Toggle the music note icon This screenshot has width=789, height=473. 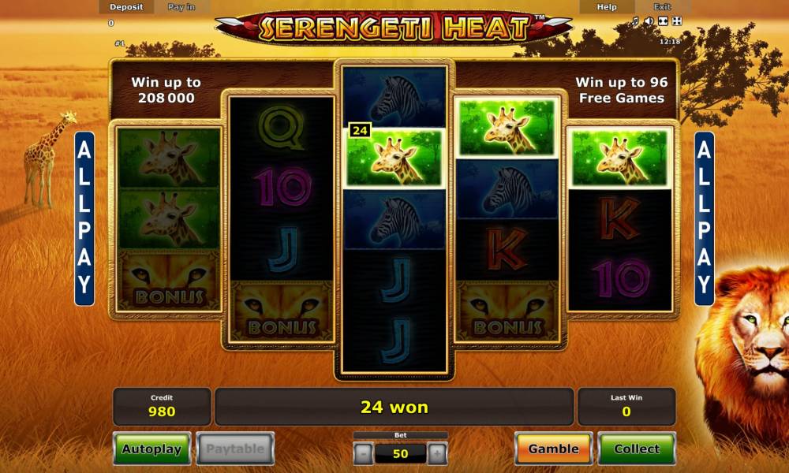coord(635,20)
